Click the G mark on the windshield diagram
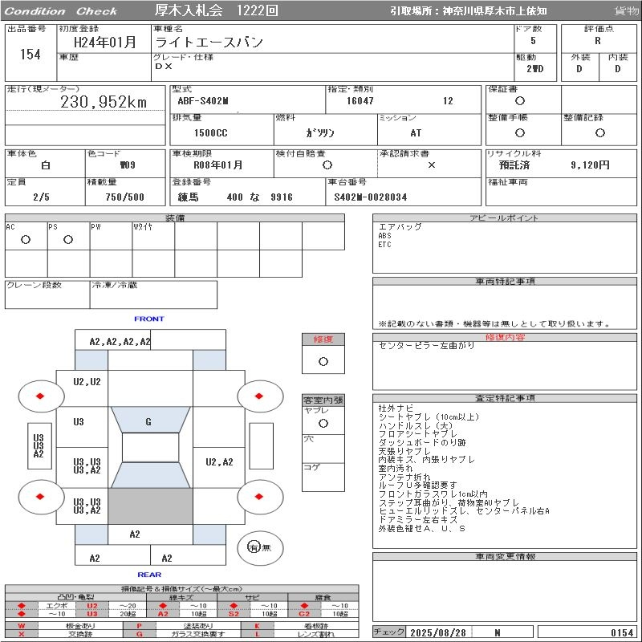Viewport: 642px width, 642px height. click(x=148, y=421)
